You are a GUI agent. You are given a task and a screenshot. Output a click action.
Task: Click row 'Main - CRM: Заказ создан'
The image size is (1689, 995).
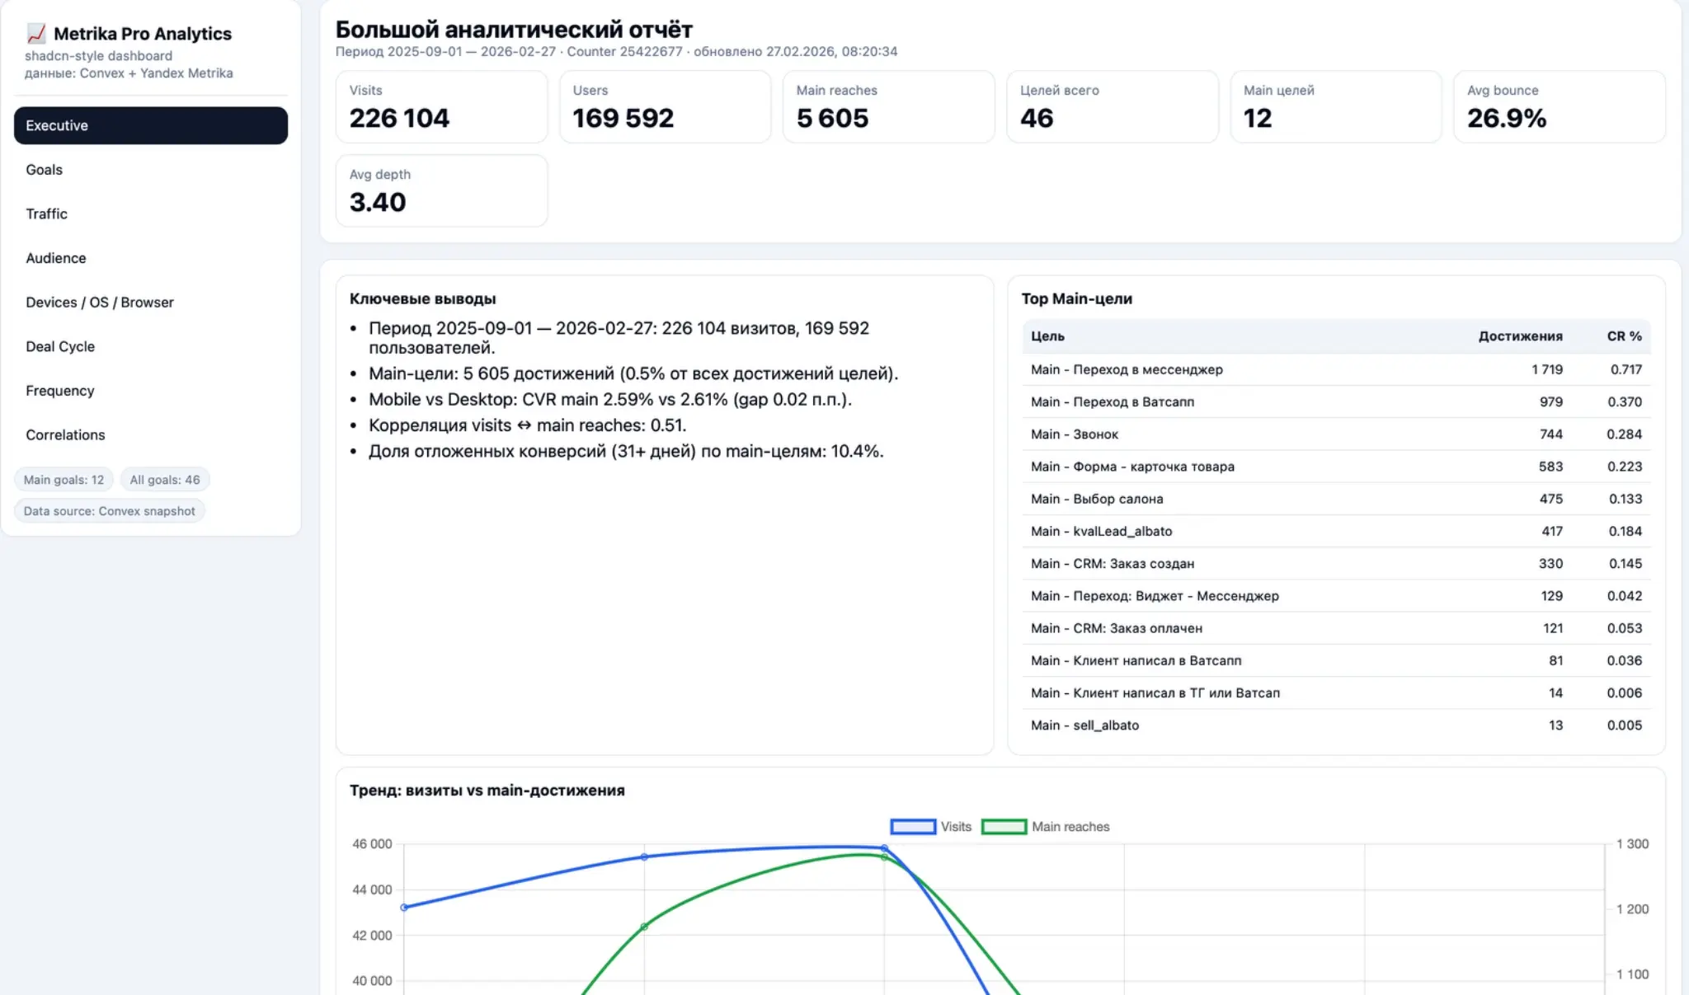click(1336, 564)
